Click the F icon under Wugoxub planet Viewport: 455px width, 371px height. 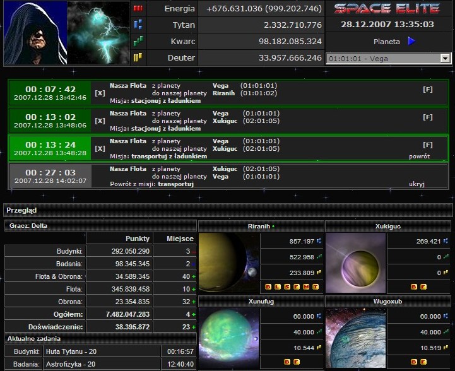point(423,362)
